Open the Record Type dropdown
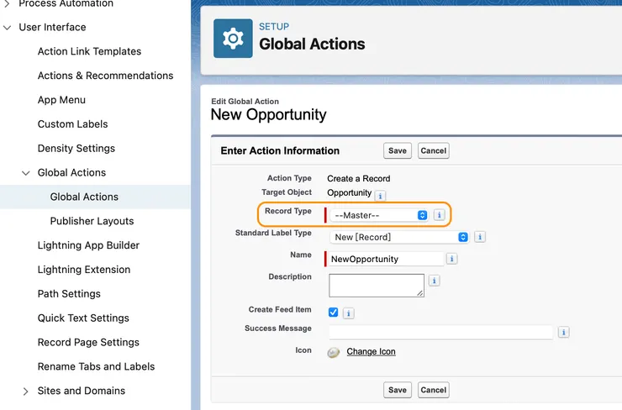The height and width of the screenshot is (410, 622). 381,215
